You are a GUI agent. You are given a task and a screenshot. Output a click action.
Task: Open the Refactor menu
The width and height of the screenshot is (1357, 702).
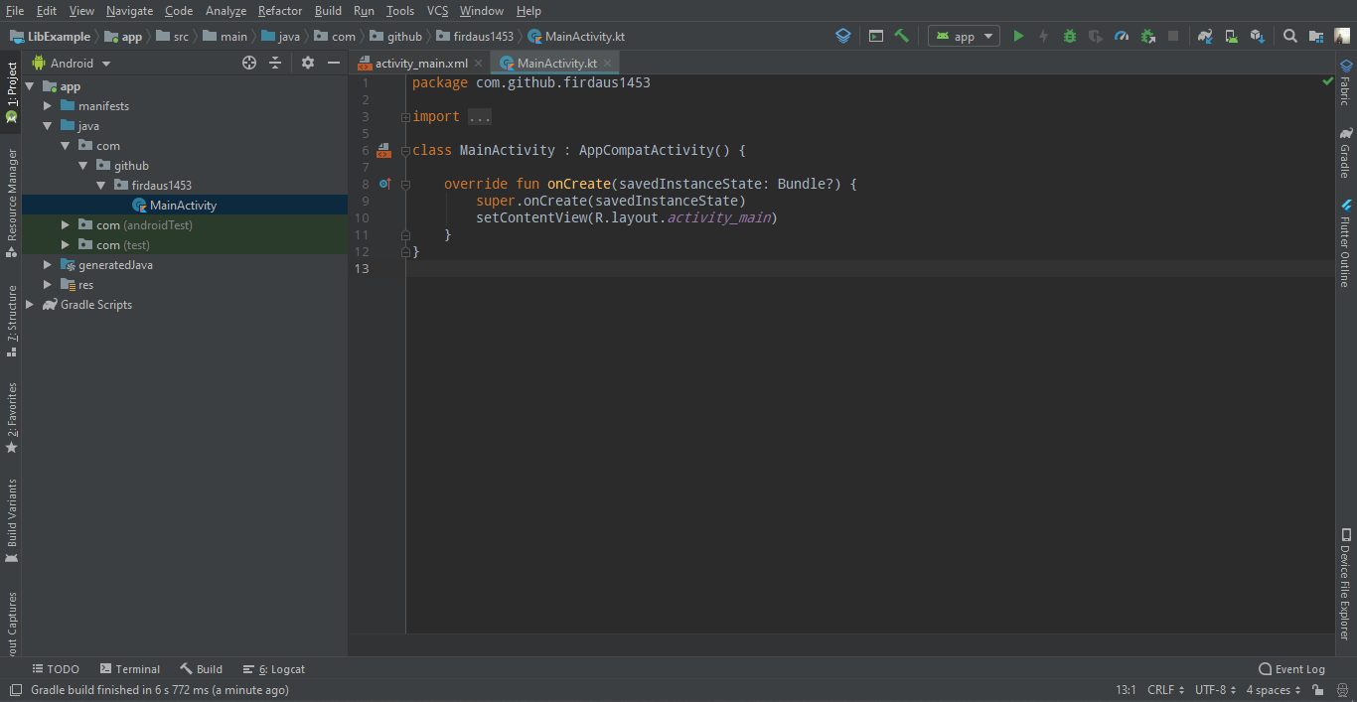click(x=280, y=11)
